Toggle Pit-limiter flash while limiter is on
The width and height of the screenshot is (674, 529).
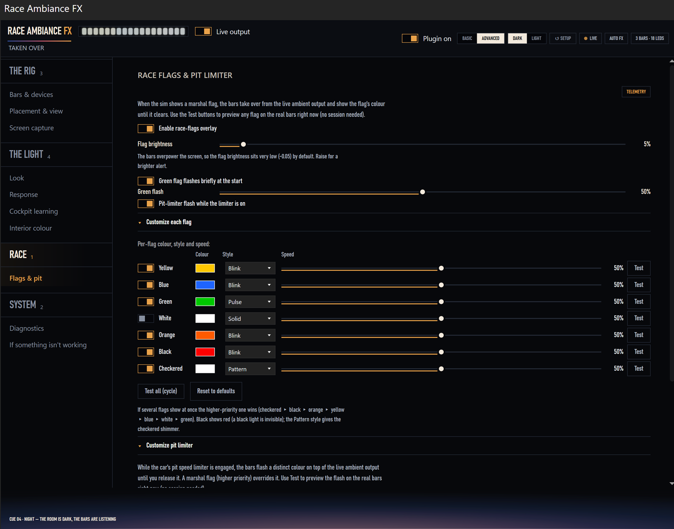click(146, 204)
